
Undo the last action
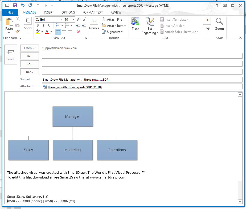(x=23, y=5)
